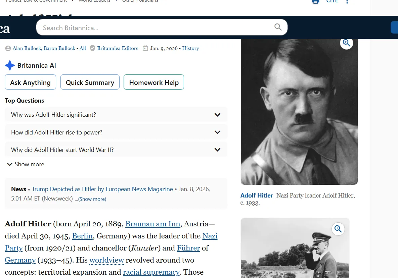This screenshot has height=278, width=398.
Task: Click the verified shield icon beside Britannica Editors
Action: 93,48
